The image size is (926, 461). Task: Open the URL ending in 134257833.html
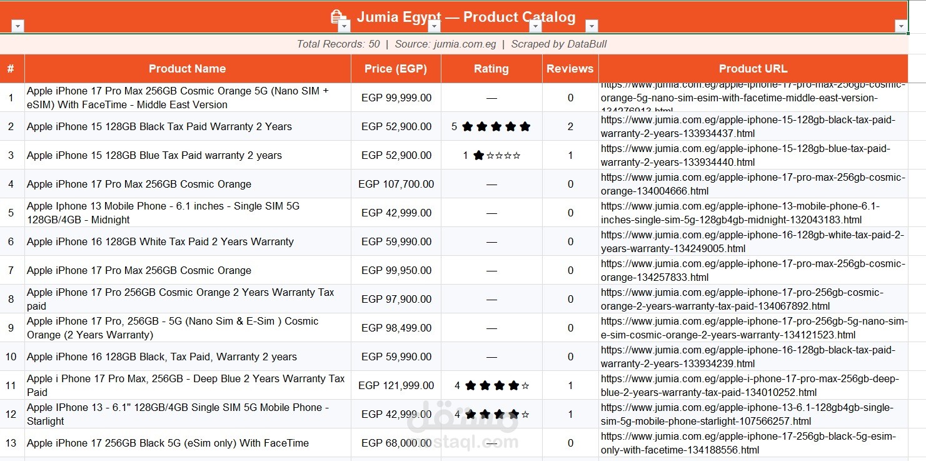click(x=753, y=270)
